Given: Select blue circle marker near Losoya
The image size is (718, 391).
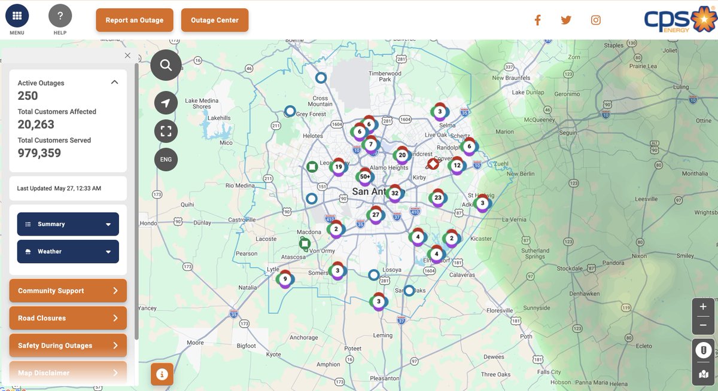Looking at the screenshot, I should (x=374, y=275).
